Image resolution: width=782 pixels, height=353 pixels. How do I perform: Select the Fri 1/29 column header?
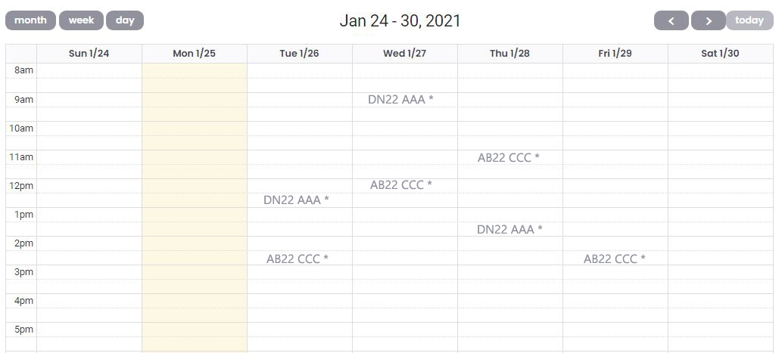click(x=615, y=54)
